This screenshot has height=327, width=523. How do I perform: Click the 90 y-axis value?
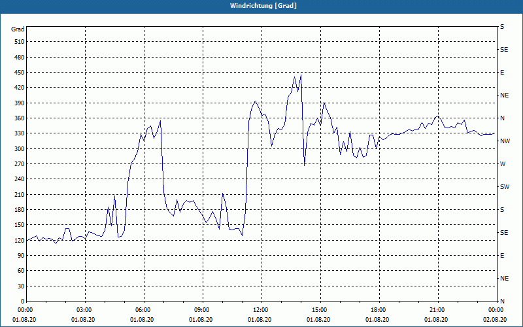21,256
